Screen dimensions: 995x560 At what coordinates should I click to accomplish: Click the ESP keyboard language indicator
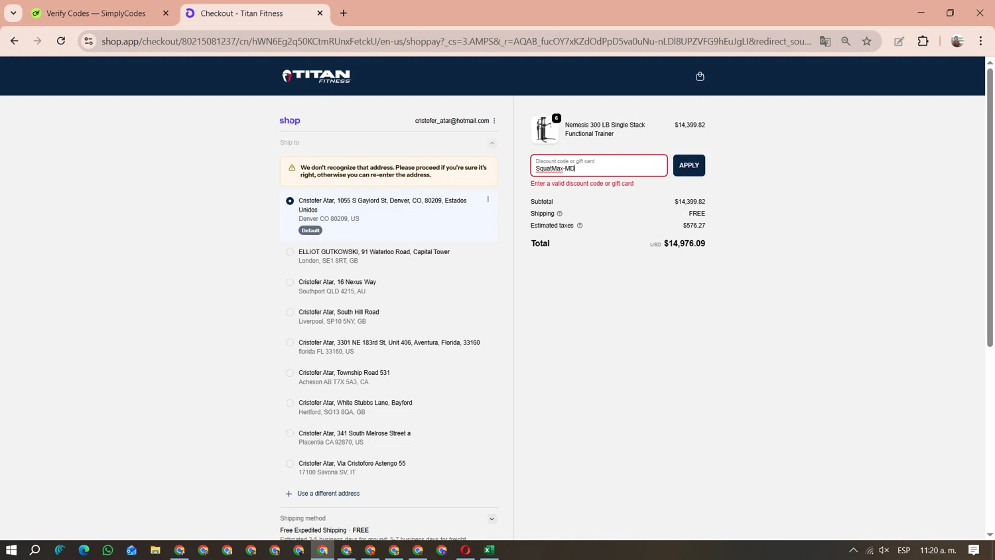click(x=903, y=550)
